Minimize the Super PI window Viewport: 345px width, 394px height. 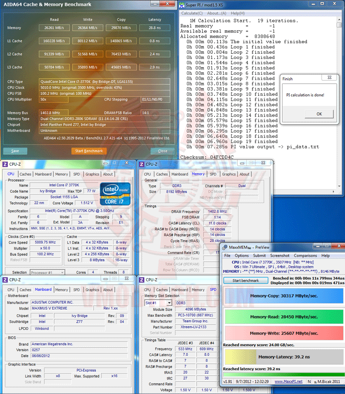(x=313, y=4)
